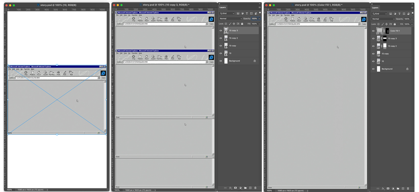
Task: Toggle visibility of Color Fill 1
Action: click(x=373, y=31)
